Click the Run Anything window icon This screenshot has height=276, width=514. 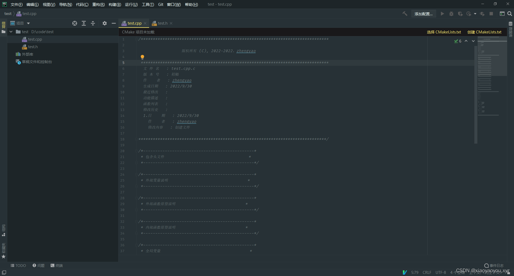(502, 14)
